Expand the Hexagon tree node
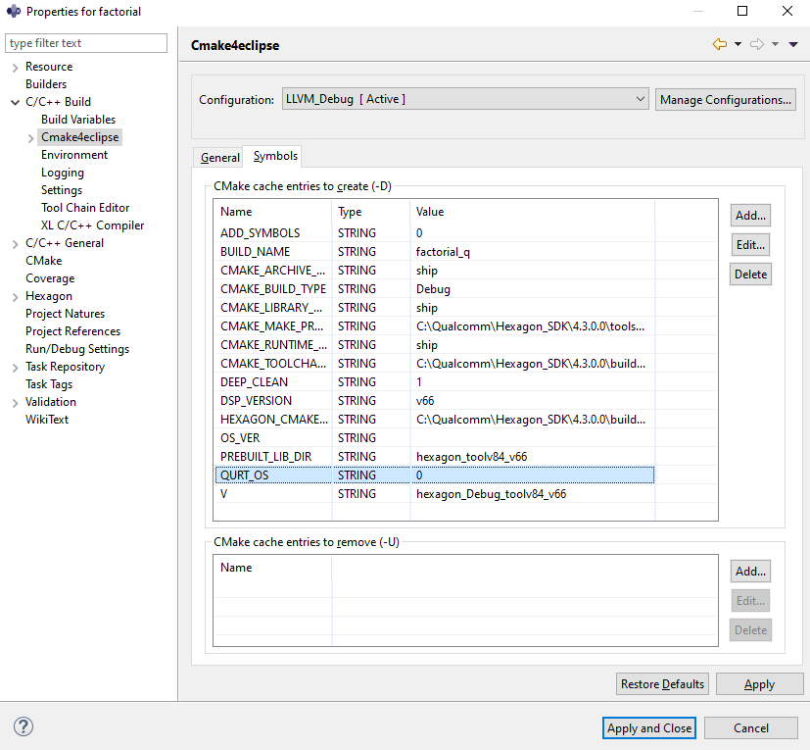Image resolution: width=810 pixels, height=750 pixels. tap(15, 297)
